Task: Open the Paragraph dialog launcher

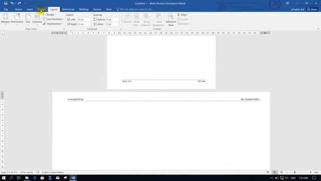Action: point(120,29)
